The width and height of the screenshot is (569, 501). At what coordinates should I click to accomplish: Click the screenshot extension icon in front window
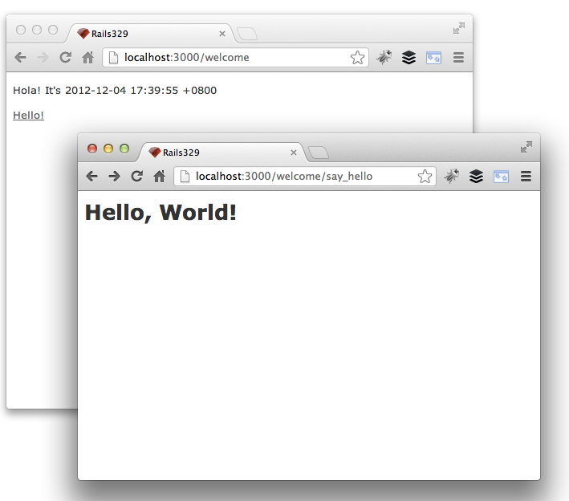click(x=501, y=177)
